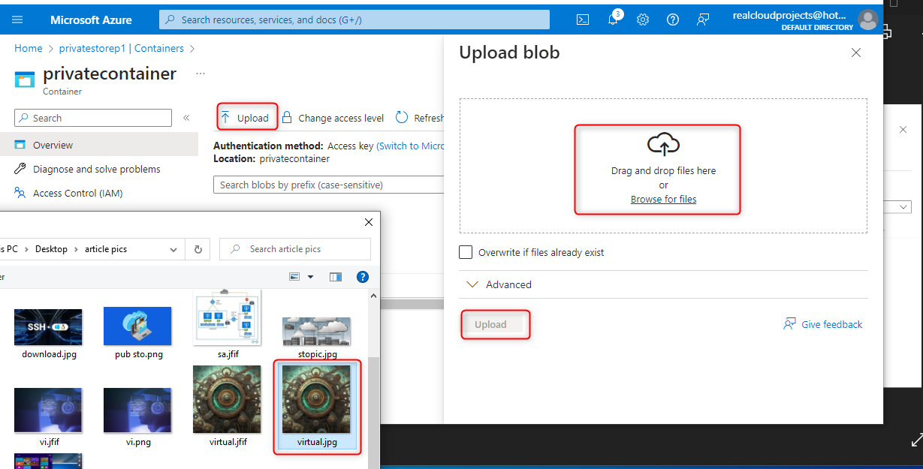
Task: Open the help question mark icon
Action: point(673,20)
